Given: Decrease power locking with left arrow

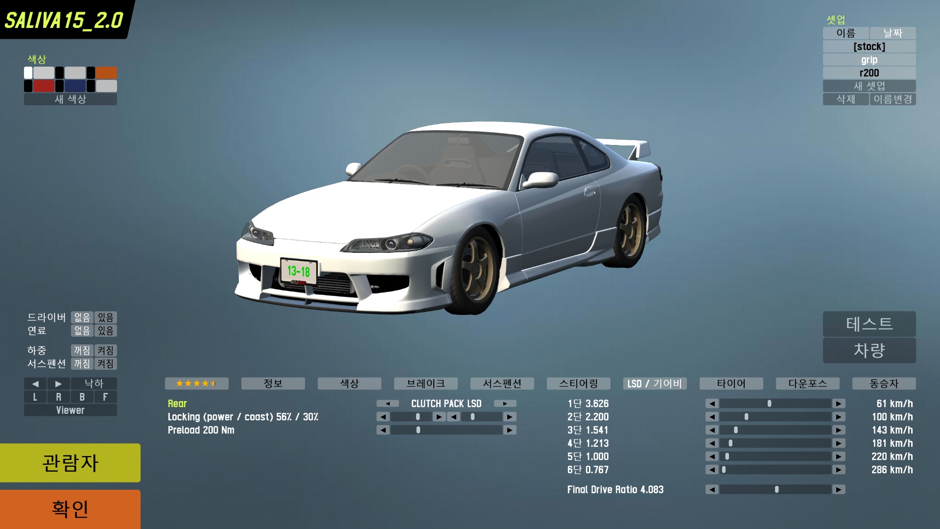Looking at the screenshot, I should point(383,417).
